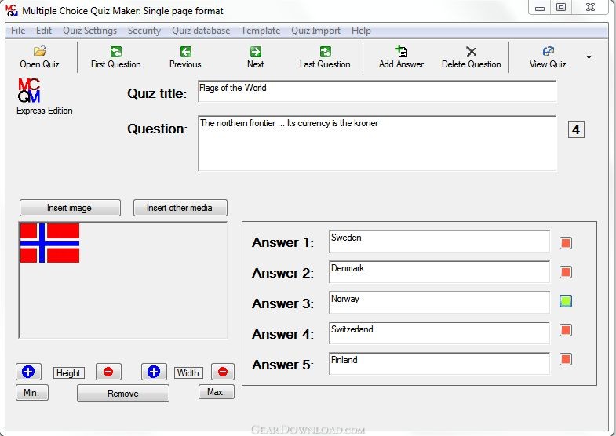
Task: Click the Insert other media button
Action: (180, 208)
